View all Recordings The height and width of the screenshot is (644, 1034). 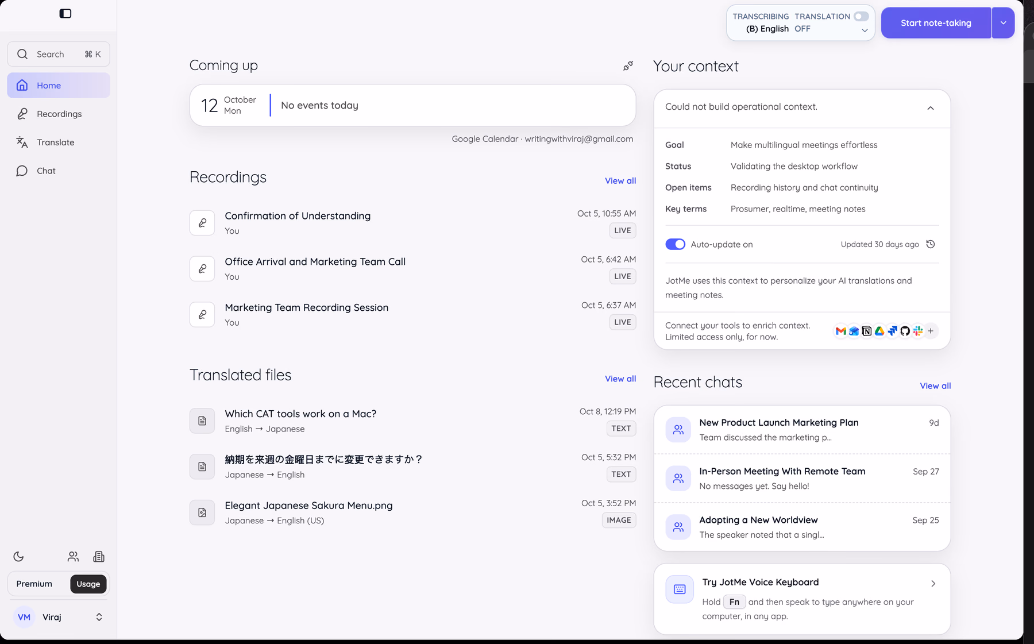(620, 180)
